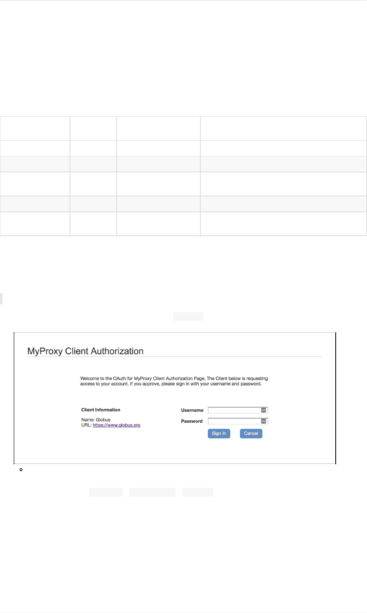
Task: Click the password manager icon in Password field
Action: pos(263,421)
